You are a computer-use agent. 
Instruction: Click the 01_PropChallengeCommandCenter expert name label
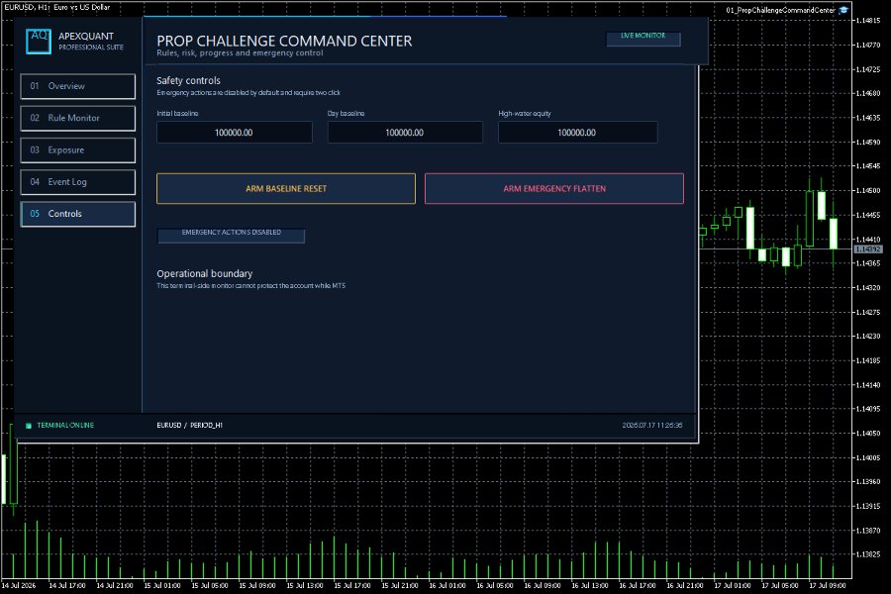(780, 10)
